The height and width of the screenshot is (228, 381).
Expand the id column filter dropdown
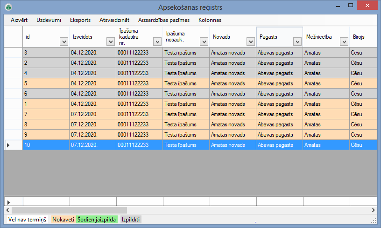pyautogui.click(x=64, y=41)
